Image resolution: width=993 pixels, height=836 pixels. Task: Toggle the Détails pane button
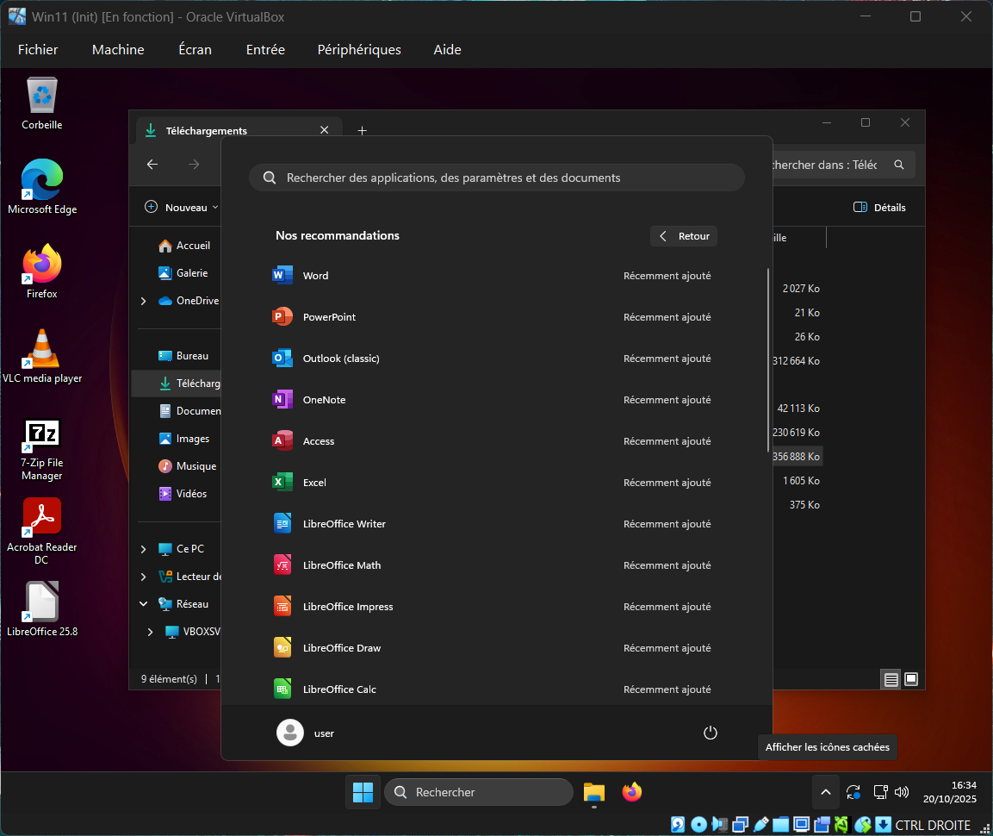879,208
